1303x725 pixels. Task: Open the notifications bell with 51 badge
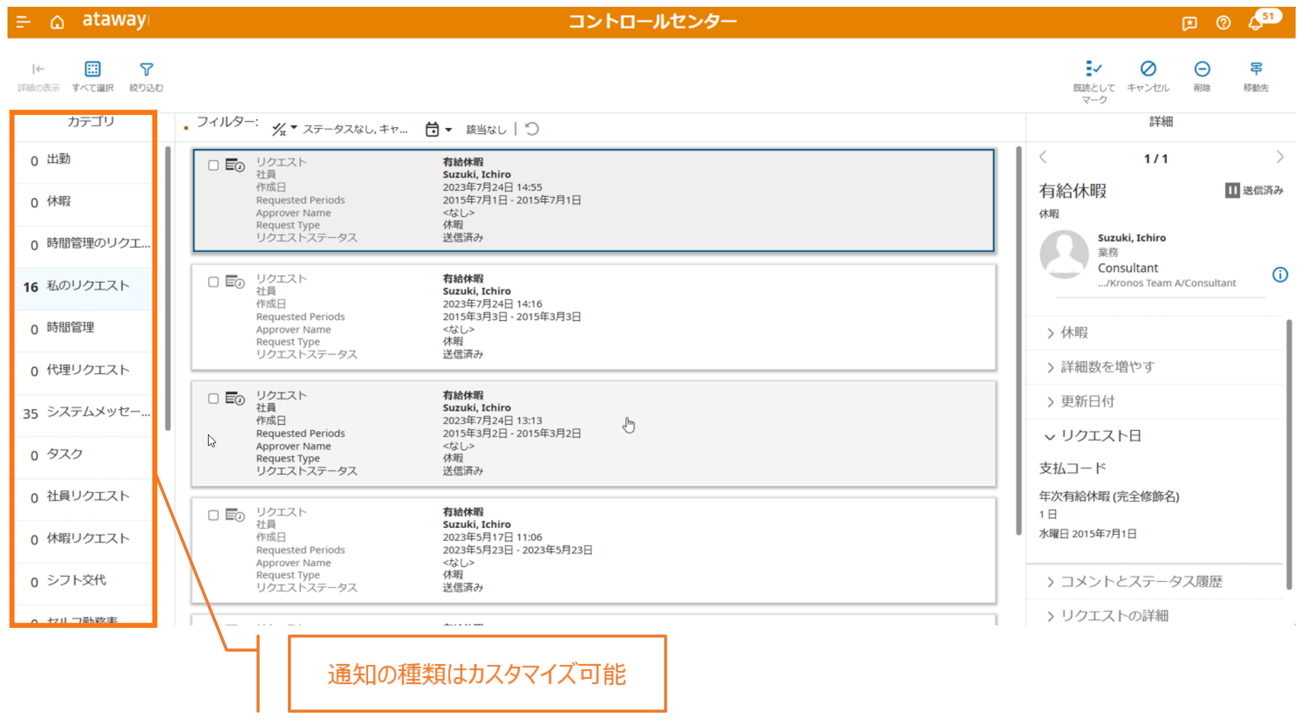[1255, 23]
